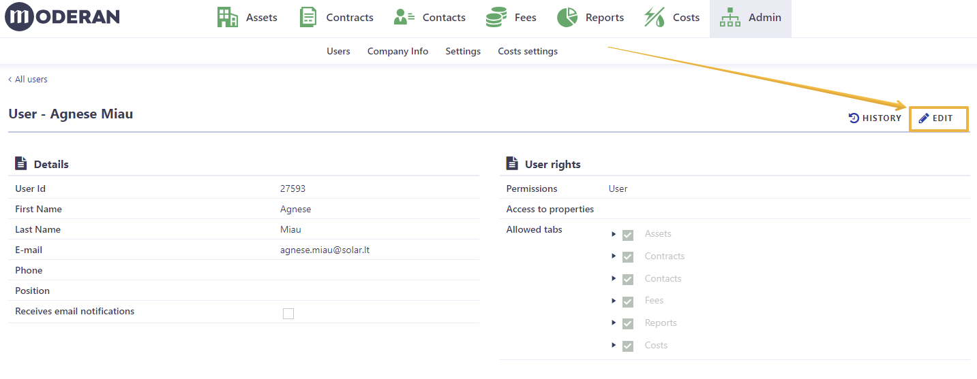This screenshot has height=379, width=977.
Task: Click the Reports pie chart icon
Action: [x=567, y=17]
